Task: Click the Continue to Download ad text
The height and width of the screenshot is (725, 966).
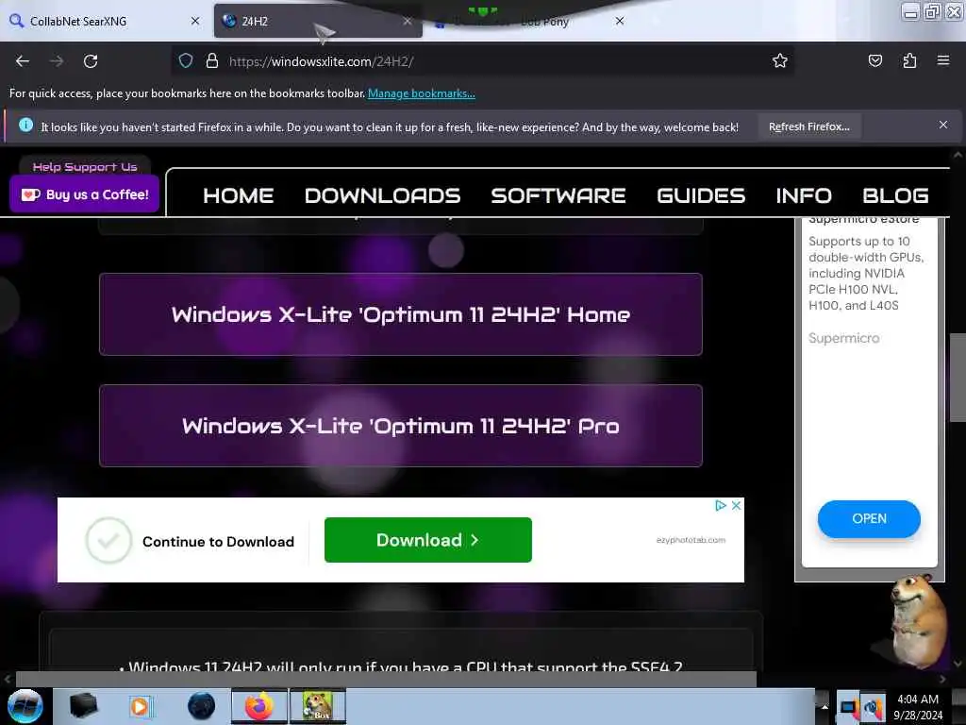Action: (218, 541)
